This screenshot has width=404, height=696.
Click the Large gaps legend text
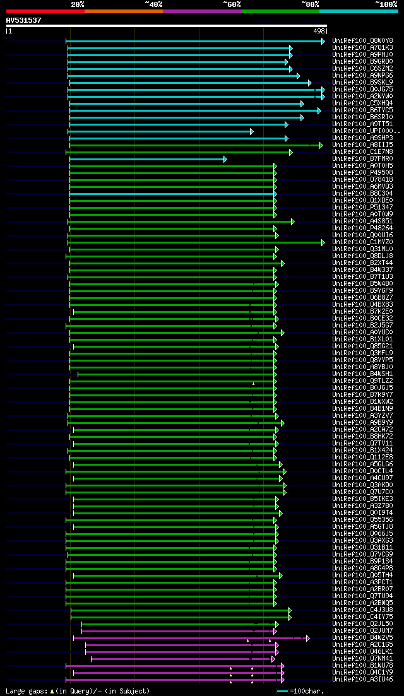pos(78,691)
